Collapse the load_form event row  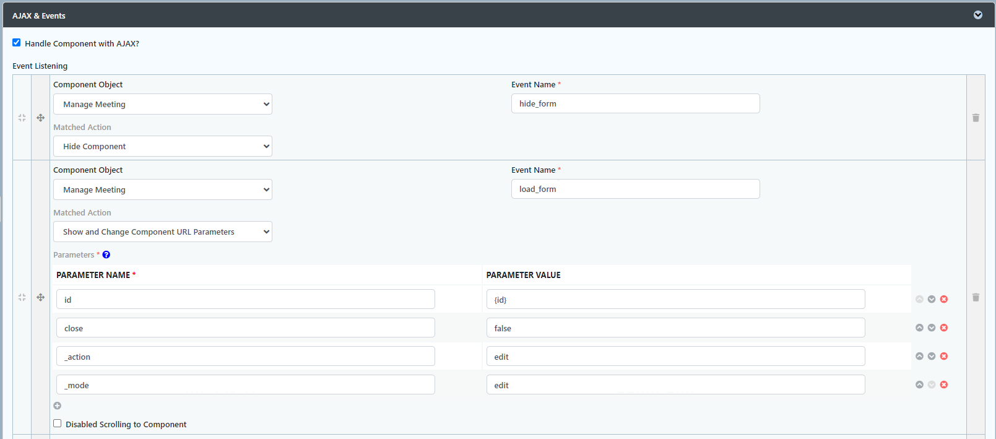22,297
